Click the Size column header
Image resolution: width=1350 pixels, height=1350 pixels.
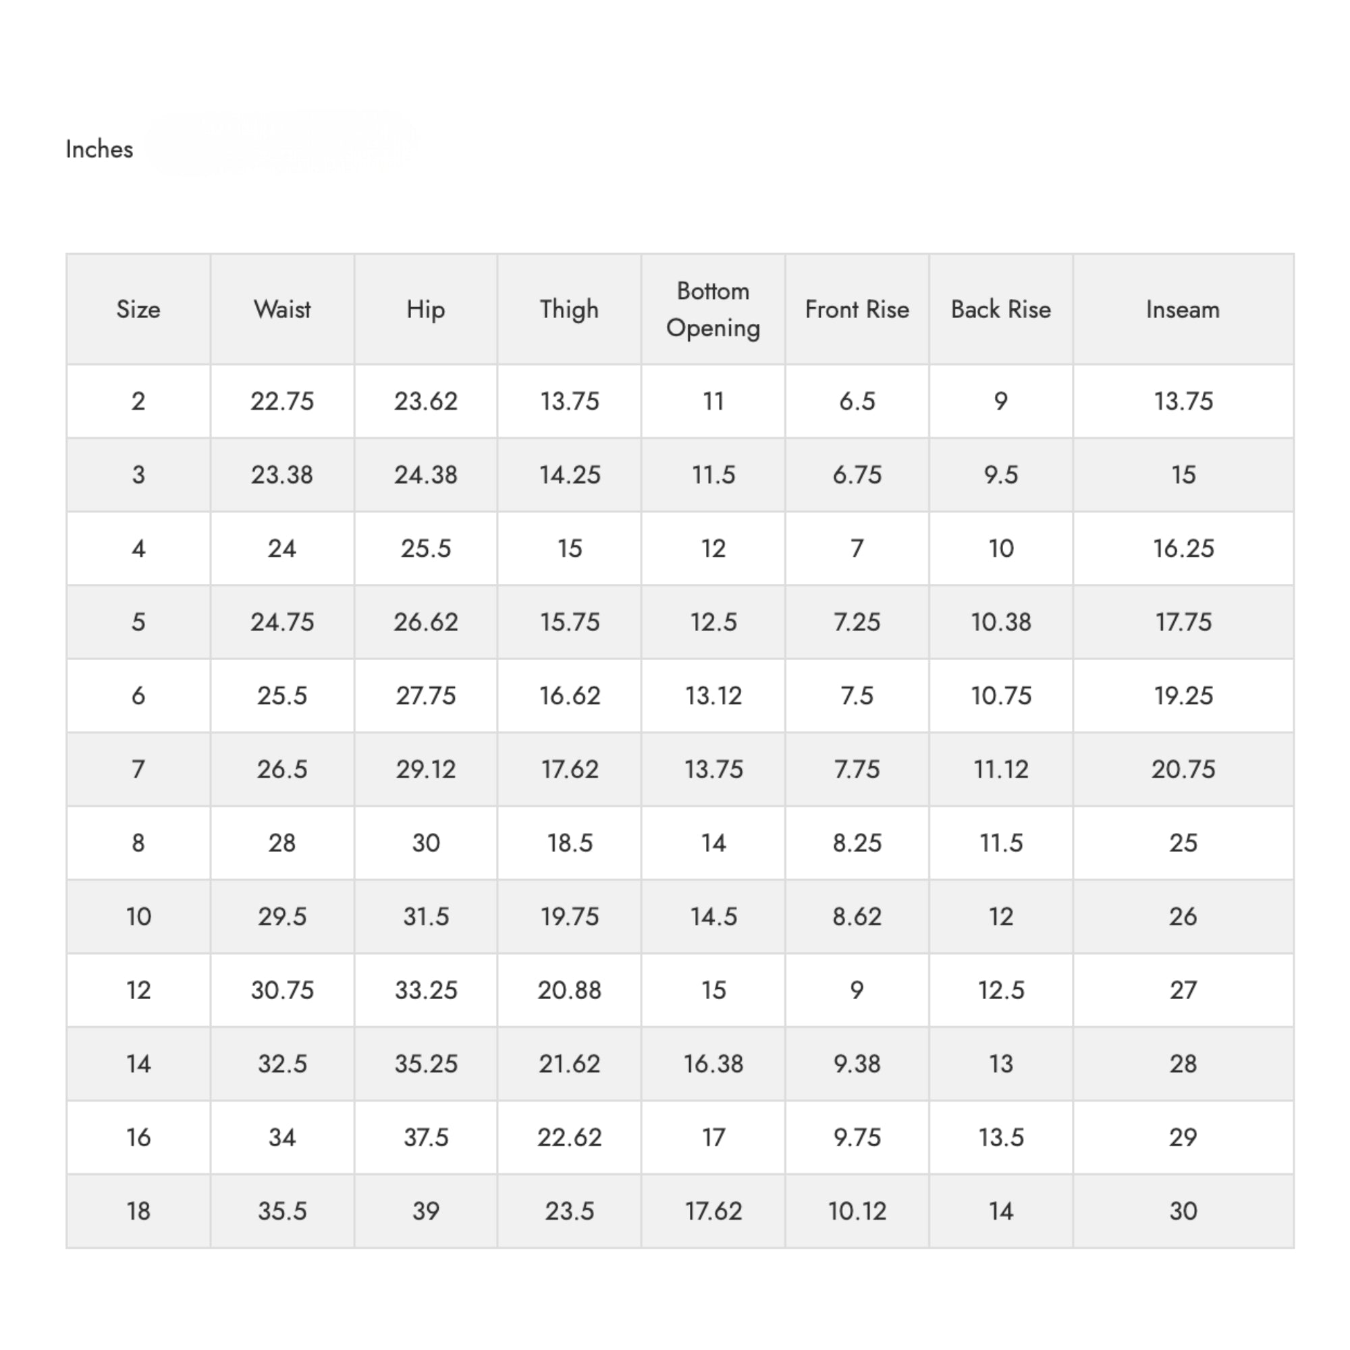(x=138, y=309)
